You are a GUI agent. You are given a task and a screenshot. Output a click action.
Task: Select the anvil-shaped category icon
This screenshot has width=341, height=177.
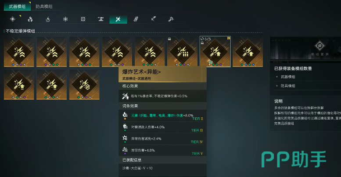coord(101,19)
